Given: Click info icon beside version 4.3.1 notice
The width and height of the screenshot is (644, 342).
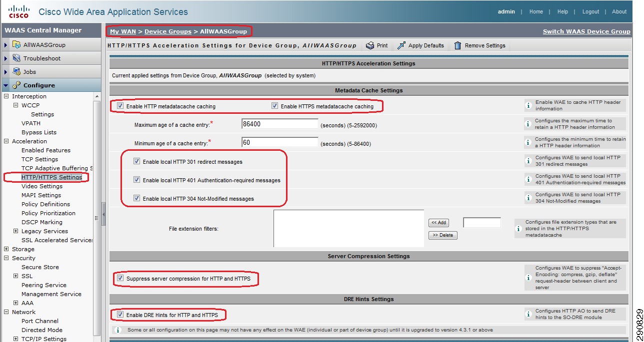Looking at the screenshot, I should 118,330.
